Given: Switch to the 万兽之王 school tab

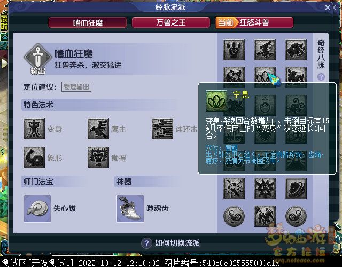Looking at the screenshot, I should pos(171,22).
